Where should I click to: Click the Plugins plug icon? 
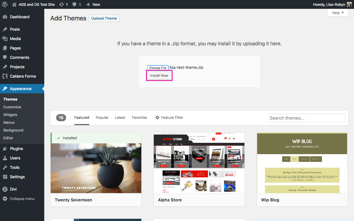click(x=5, y=149)
